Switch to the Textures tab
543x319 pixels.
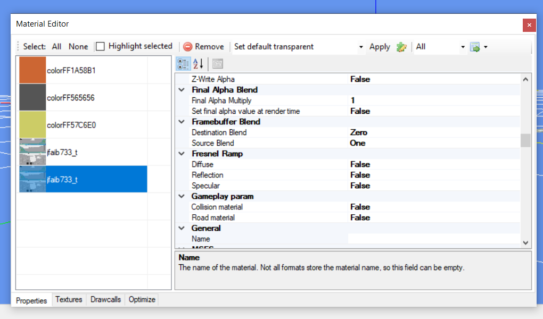tap(69, 299)
